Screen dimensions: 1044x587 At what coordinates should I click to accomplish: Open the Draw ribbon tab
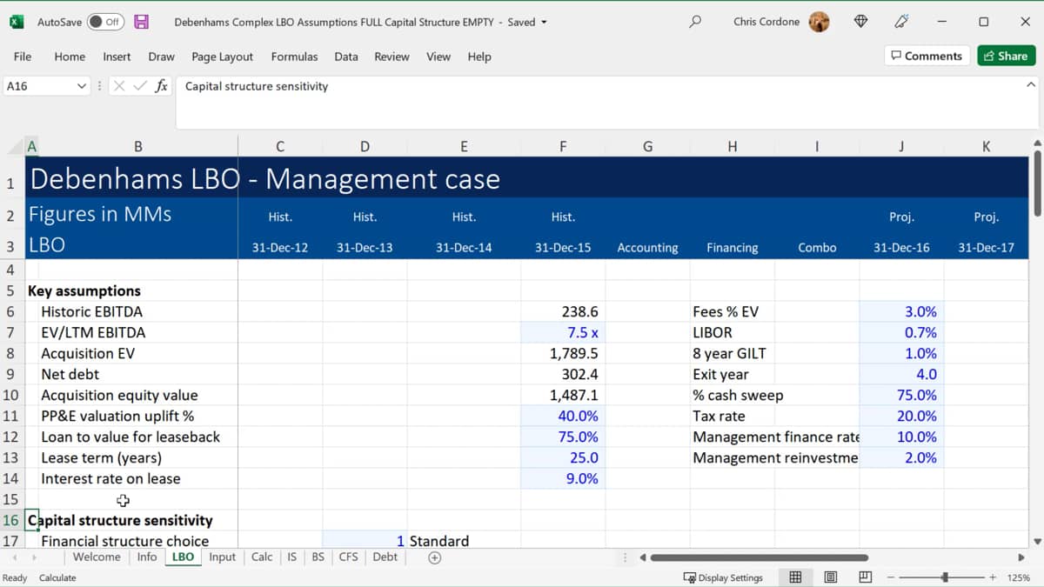point(161,57)
